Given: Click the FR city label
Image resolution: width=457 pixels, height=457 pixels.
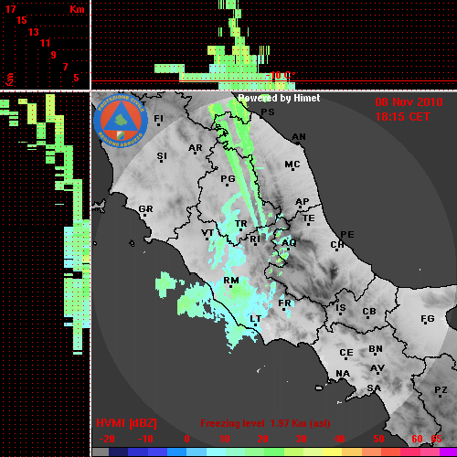Looking at the screenshot, I should point(284,303).
